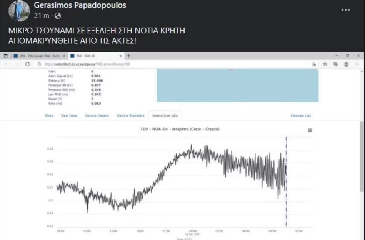Click Gerasimos Papadopoulos profile picture
The height and width of the screenshot is (240, 365).
[19, 11]
